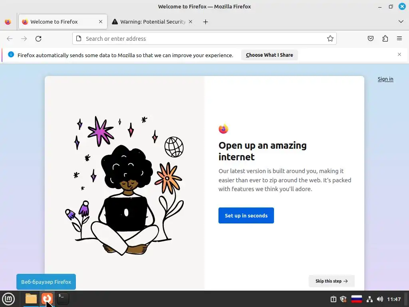Minimize the Firefox window

click(380, 7)
